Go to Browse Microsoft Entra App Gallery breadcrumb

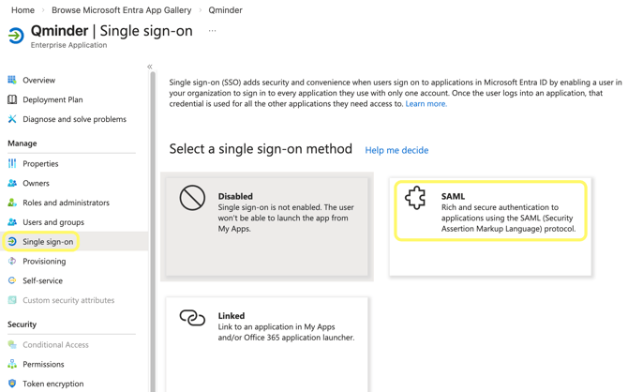tap(121, 10)
